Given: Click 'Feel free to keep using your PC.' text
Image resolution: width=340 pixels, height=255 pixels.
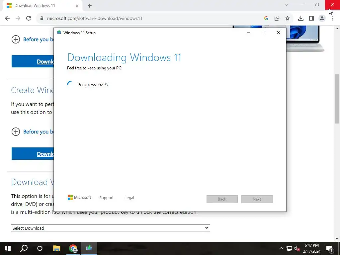Looking at the screenshot, I should (95, 68).
